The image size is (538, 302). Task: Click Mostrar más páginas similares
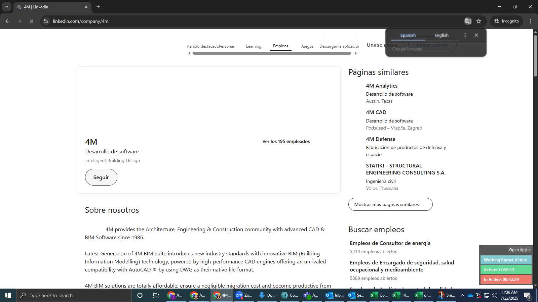(x=390, y=204)
